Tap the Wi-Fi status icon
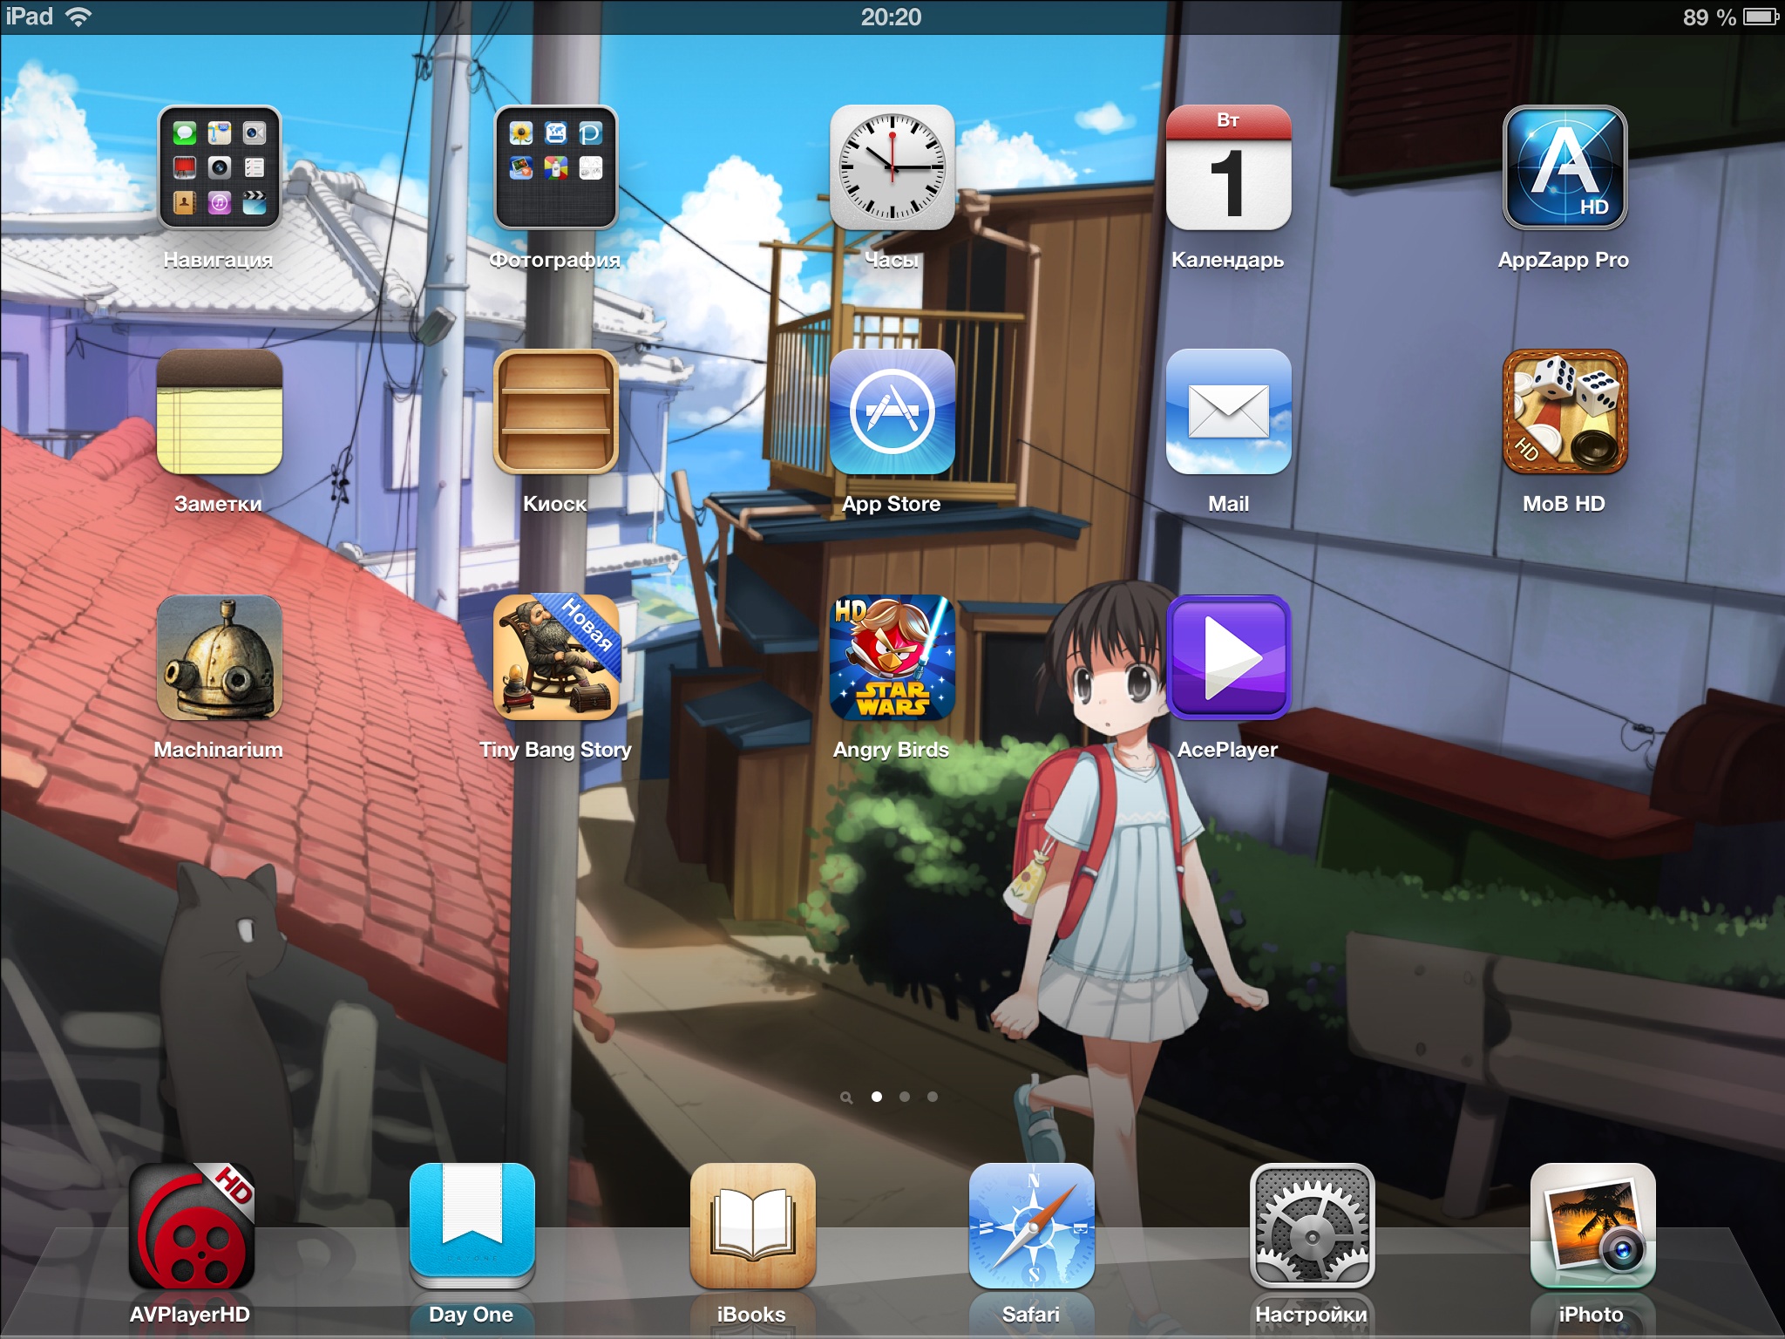1785x1339 pixels. (x=79, y=17)
